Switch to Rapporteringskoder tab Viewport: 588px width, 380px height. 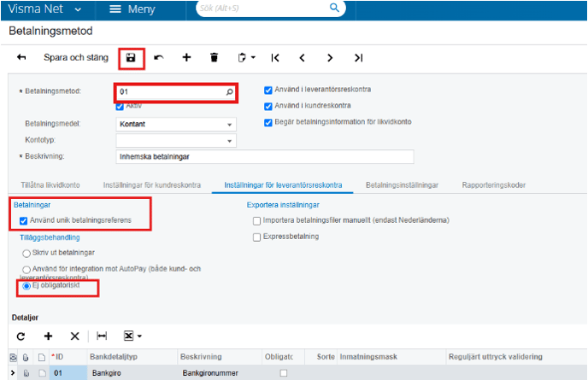tap(493, 185)
